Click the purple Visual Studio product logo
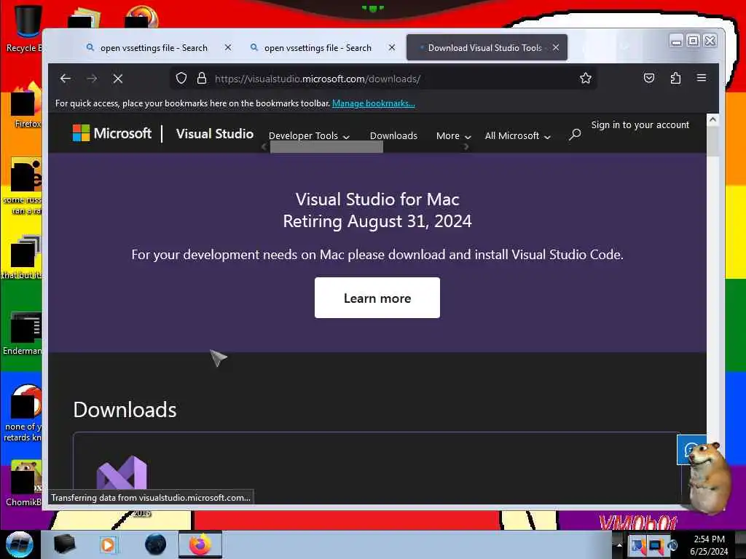The width and height of the screenshot is (746, 559). tap(122, 472)
